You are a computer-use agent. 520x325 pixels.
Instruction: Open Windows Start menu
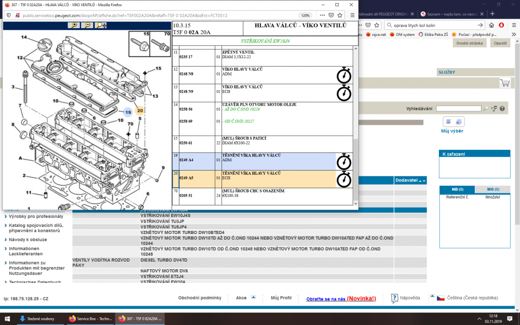point(7,319)
